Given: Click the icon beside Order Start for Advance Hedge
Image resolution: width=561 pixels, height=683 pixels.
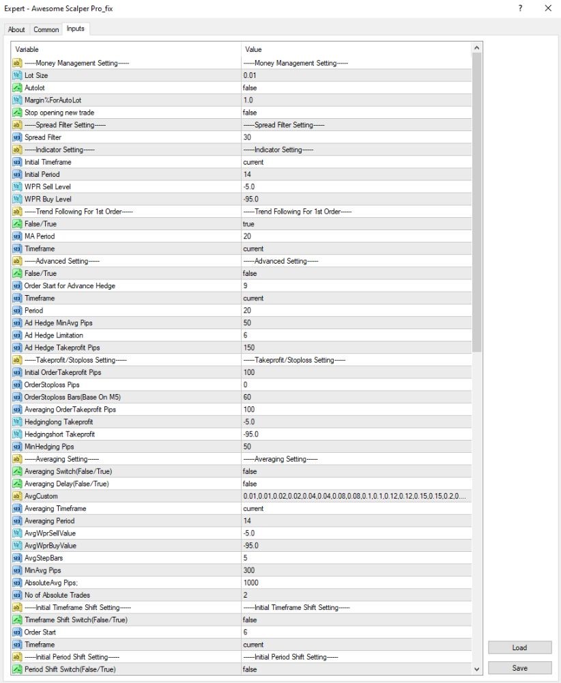Looking at the screenshot, I should coord(17,285).
